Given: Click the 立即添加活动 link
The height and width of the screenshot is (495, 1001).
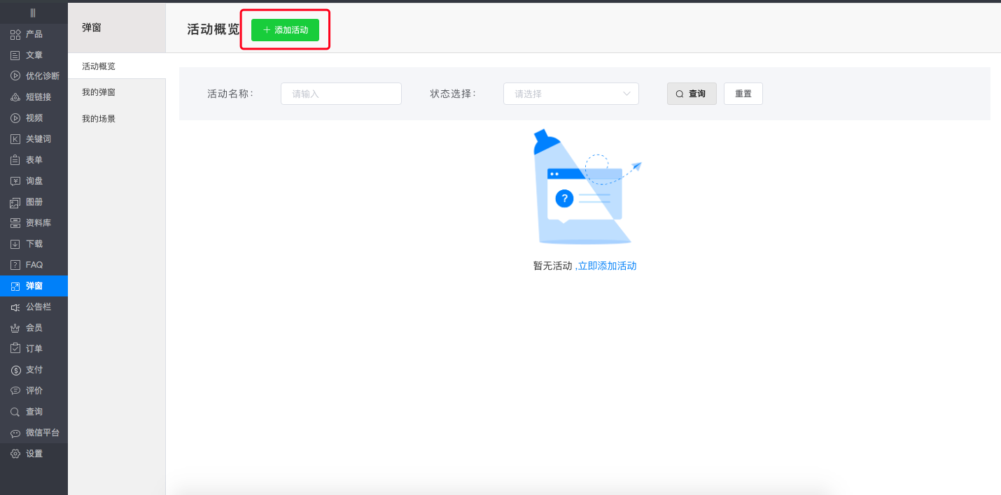Looking at the screenshot, I should tap(607, 266).
